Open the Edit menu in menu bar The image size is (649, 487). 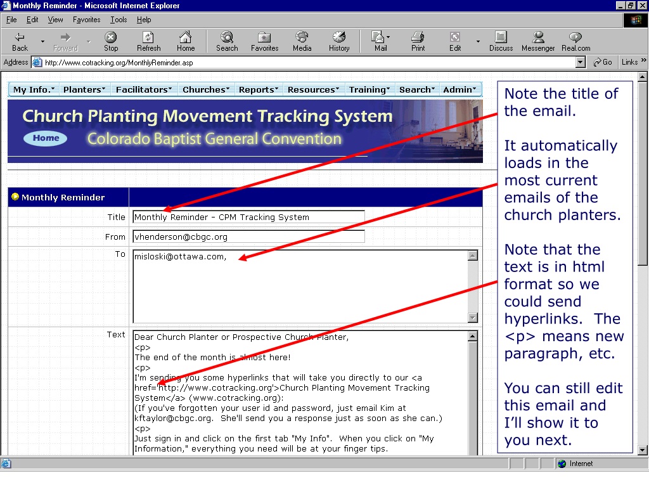tap(32, 20)
